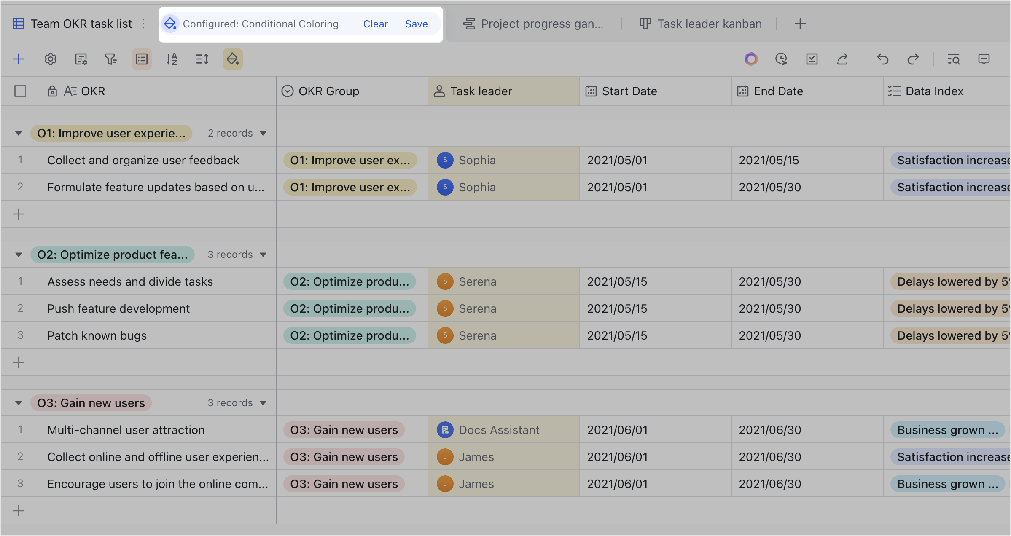Click the find records search icon

point(953,59)
